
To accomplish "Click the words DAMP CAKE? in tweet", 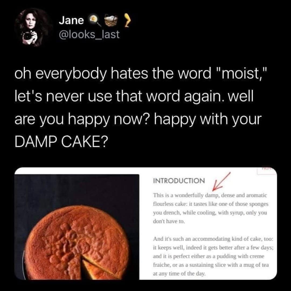I will pos(61,142).
